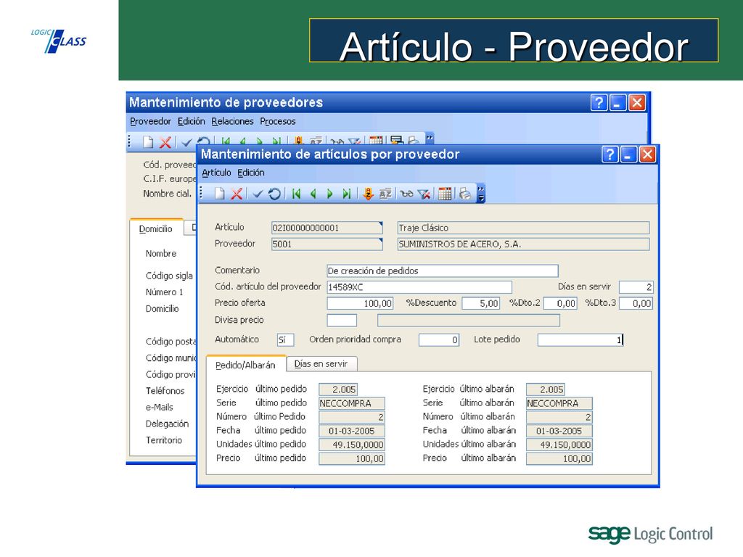This screenshot has width=743, height=557.
Task: Click the Divisa precio code field
Action: click(342, 320)
